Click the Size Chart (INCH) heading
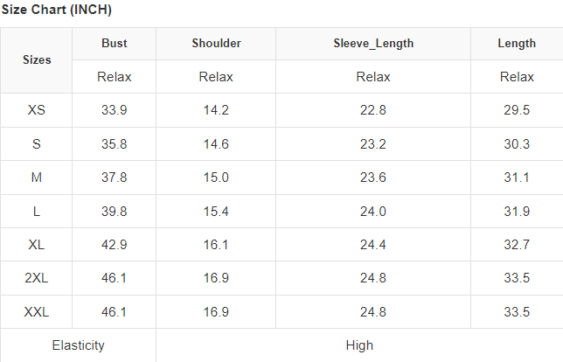 [56, 10]
